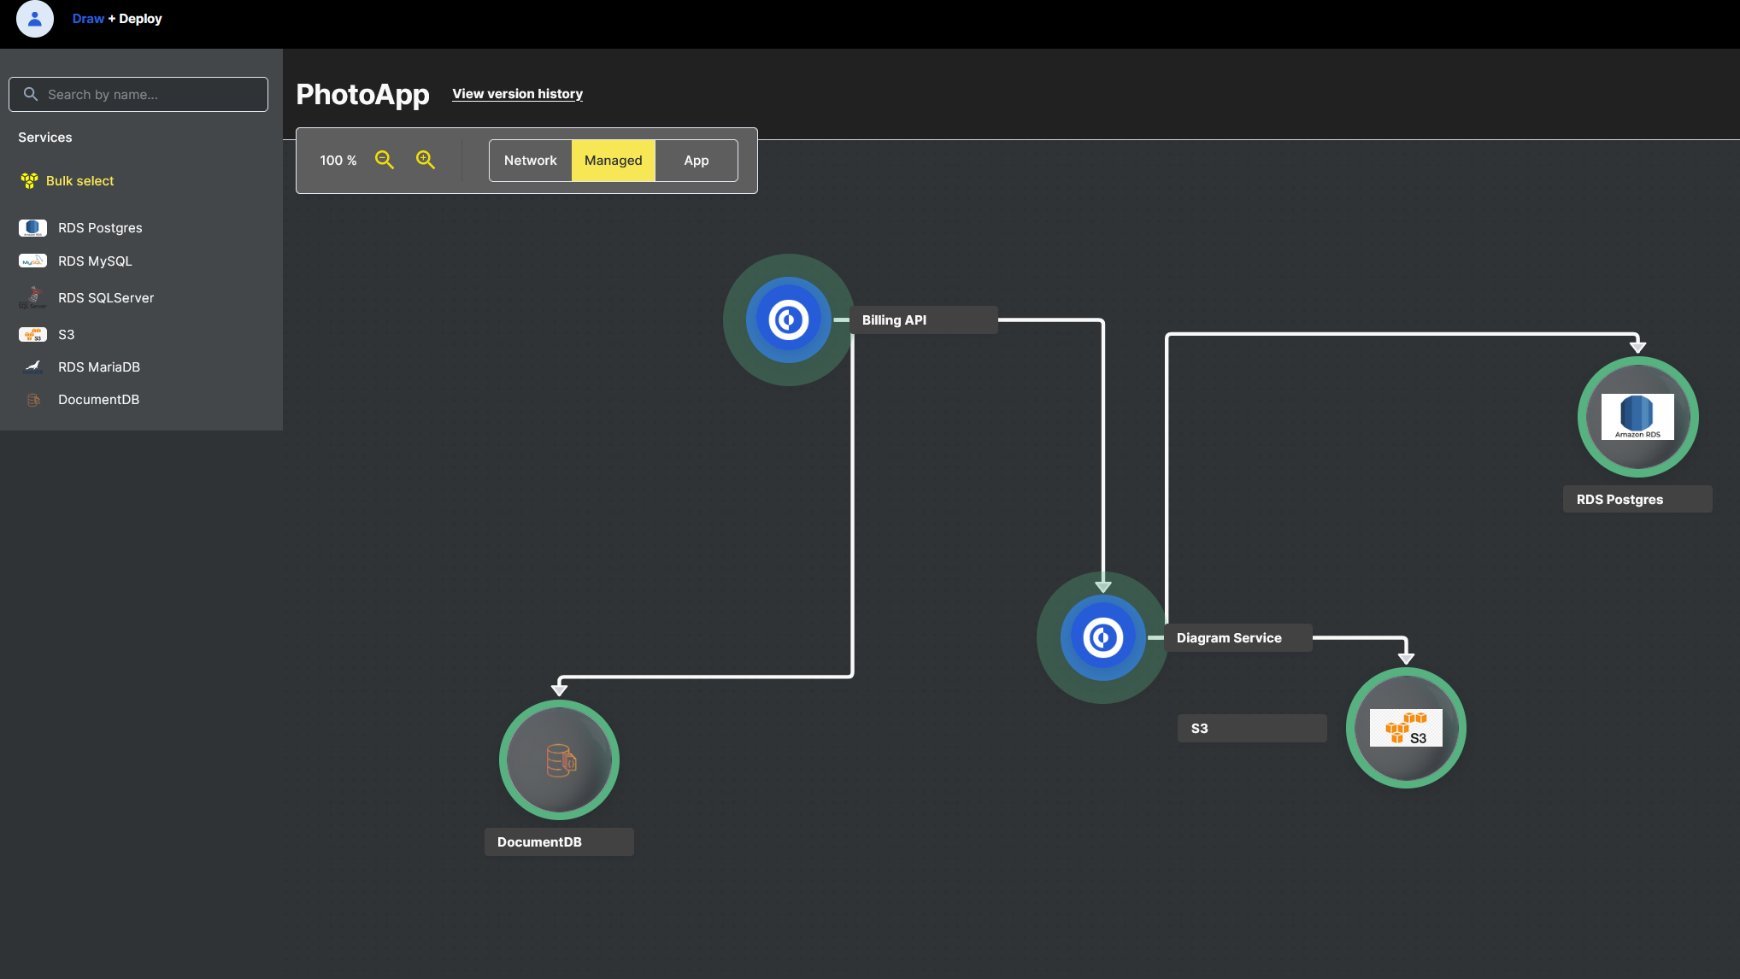
Task: Switch to the App view
Action: (697, 161)
